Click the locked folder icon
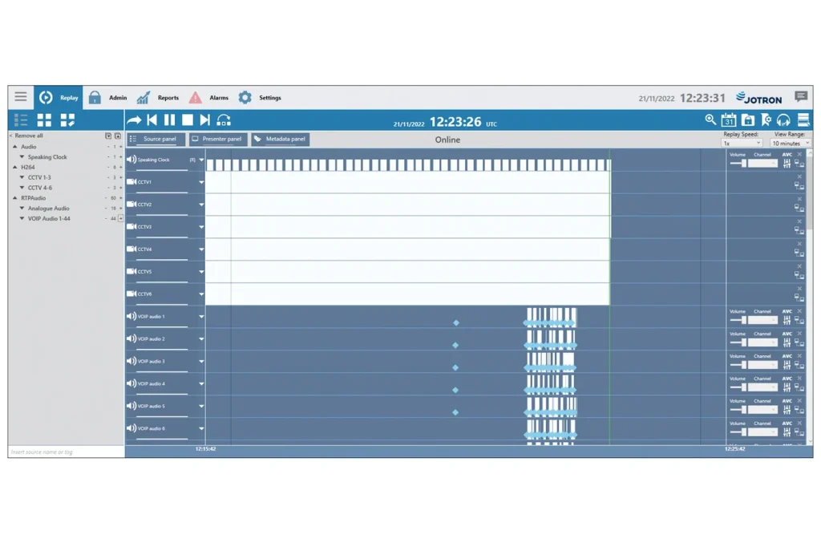821x543 pixels. click(748, 120)
